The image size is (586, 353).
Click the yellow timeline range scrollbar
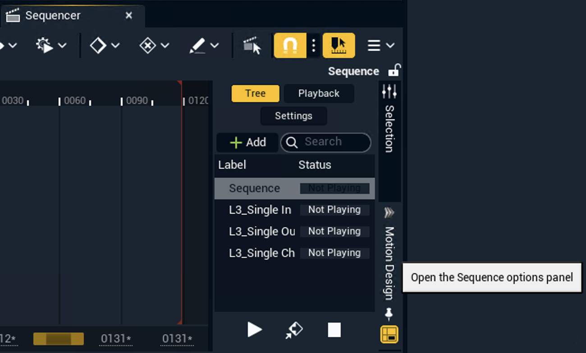click(x=59, y=339)
